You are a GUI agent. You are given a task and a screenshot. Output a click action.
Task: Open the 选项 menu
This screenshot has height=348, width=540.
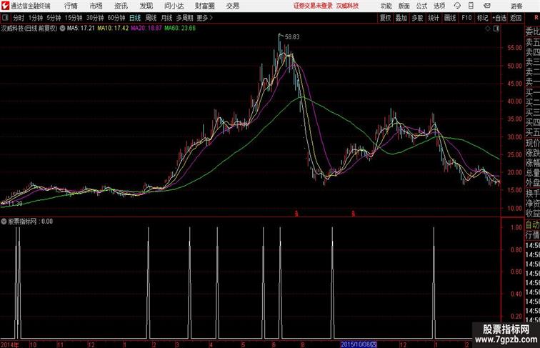439,6
